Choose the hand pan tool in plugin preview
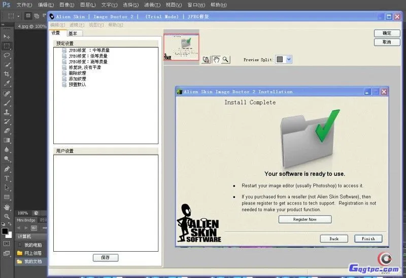Image resolution: width=406 pixels, height=278 pixels. click(216, 60)
